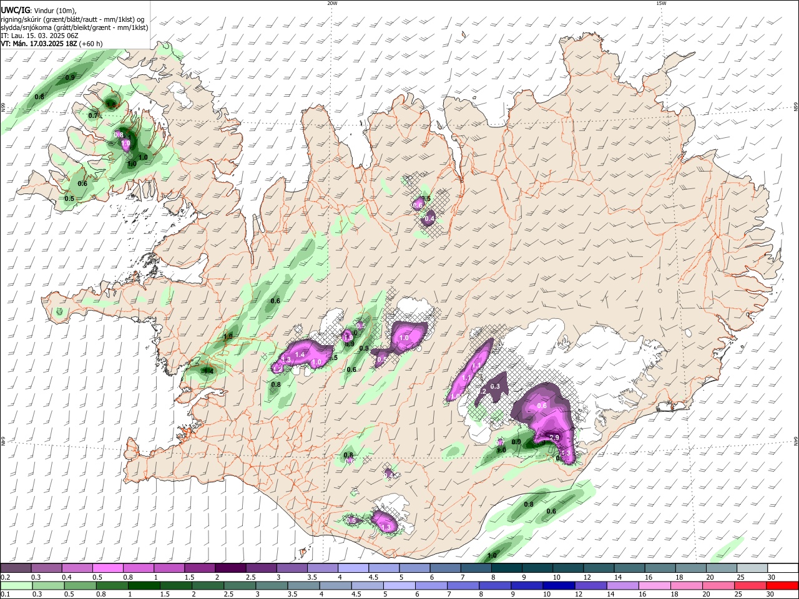Viewport: 799px width, 599px height.
Task: Click the '2.9' precipitation value on the map
Action: coord(554,438)
